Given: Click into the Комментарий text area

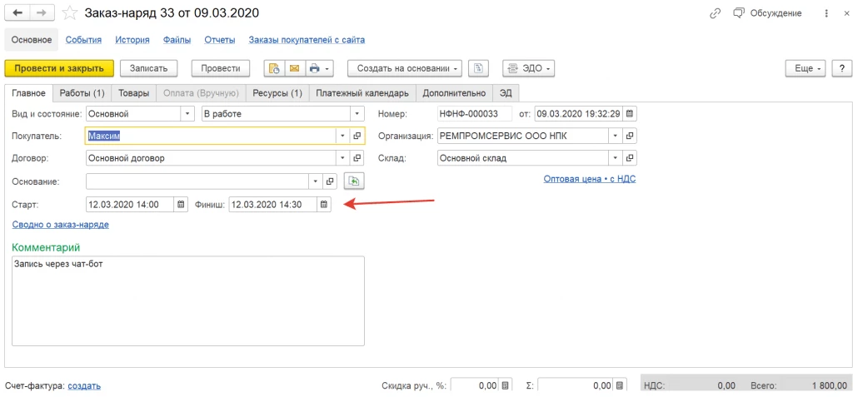Looking at the screenshot, I should [187, 300].
